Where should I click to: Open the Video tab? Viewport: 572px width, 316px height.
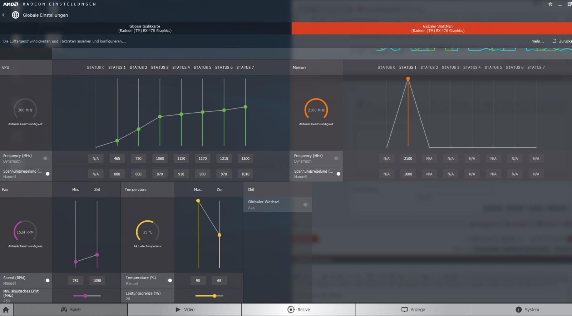click(184, 310)
